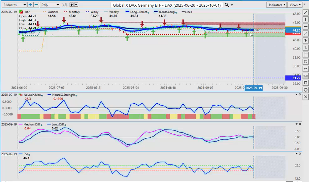Click the settings dot beside TCross.Long

point(176,12)
